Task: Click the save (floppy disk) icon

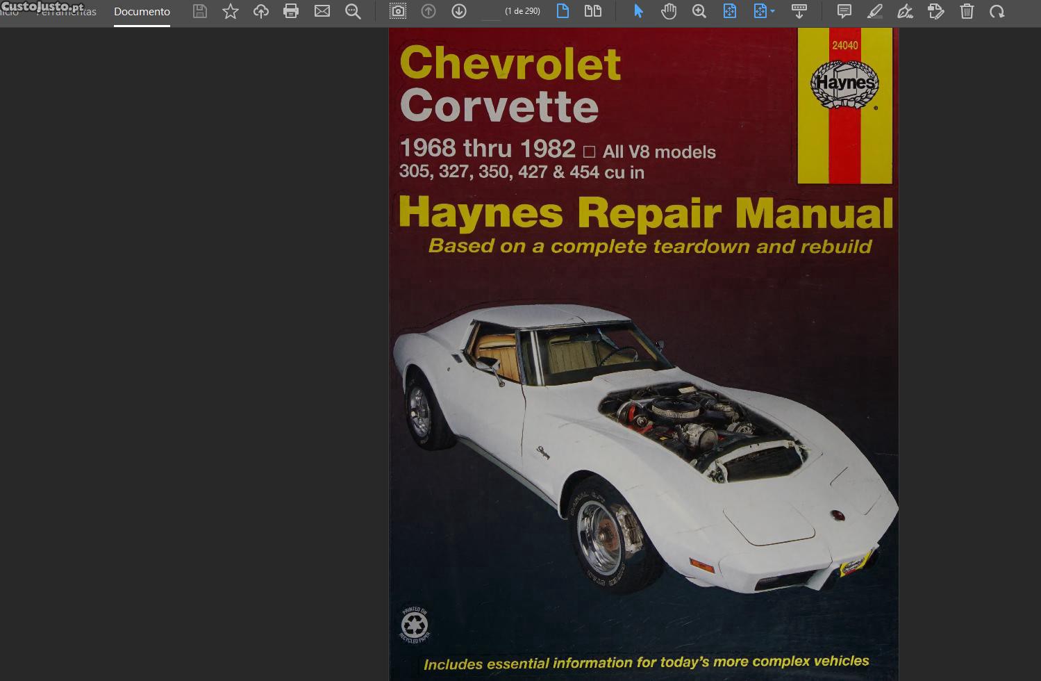Action: (200, 11)
